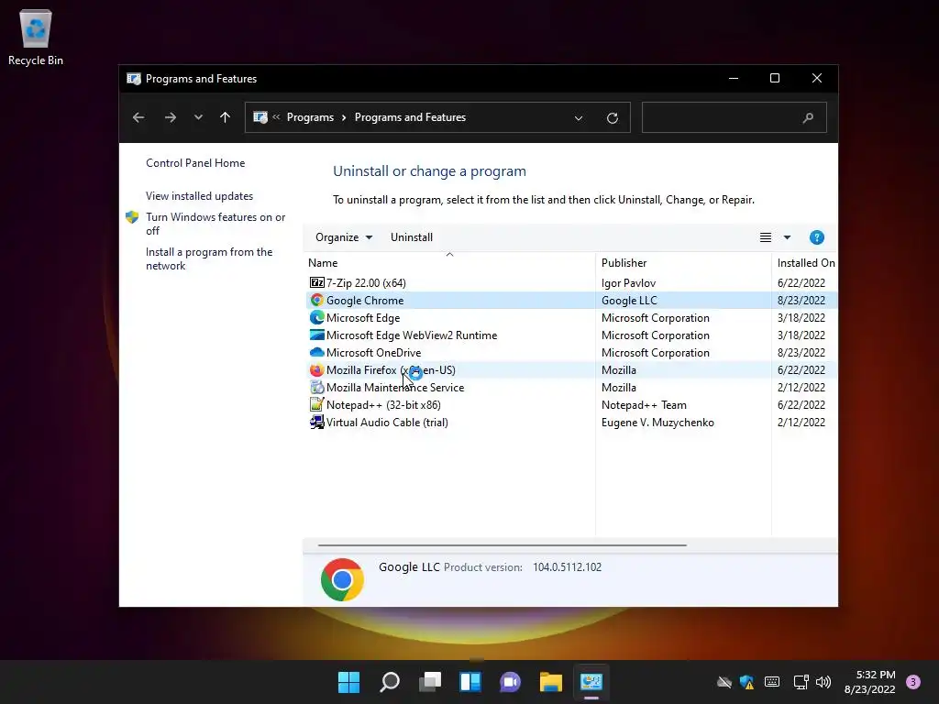Select Virtual Audio Cable (trial) icon
This screenshot has height=704, width=939.
click(x=316, y=422)
